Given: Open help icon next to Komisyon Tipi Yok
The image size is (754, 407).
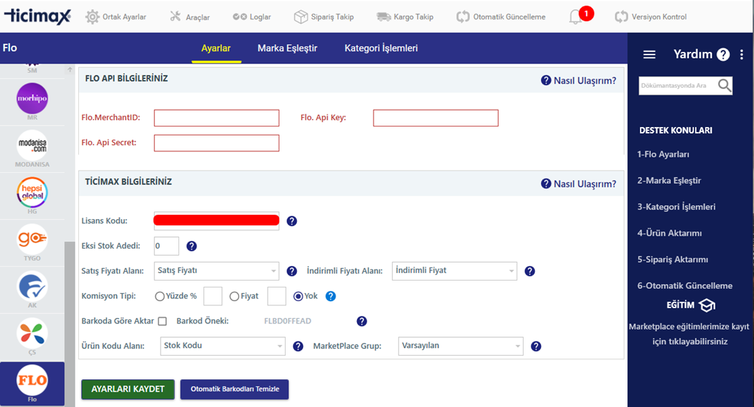Looking at the screenshot, I should click(x=331, y=296).
